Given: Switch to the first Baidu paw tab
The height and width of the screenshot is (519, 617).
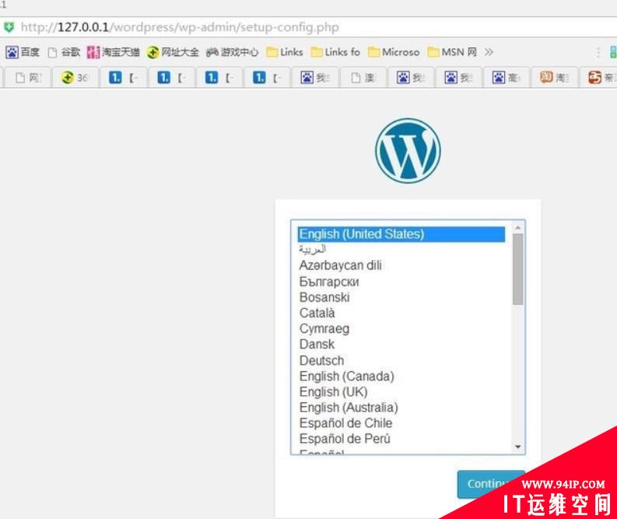Looking at the screenshot, I should pos(315,78).
